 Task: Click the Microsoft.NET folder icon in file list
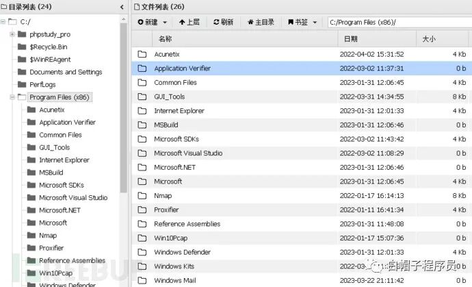(x=142, y=167)
